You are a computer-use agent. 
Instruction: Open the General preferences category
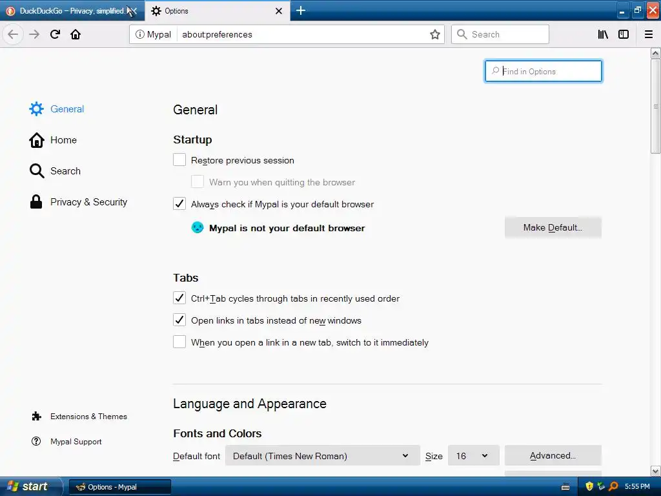[57, 108]
